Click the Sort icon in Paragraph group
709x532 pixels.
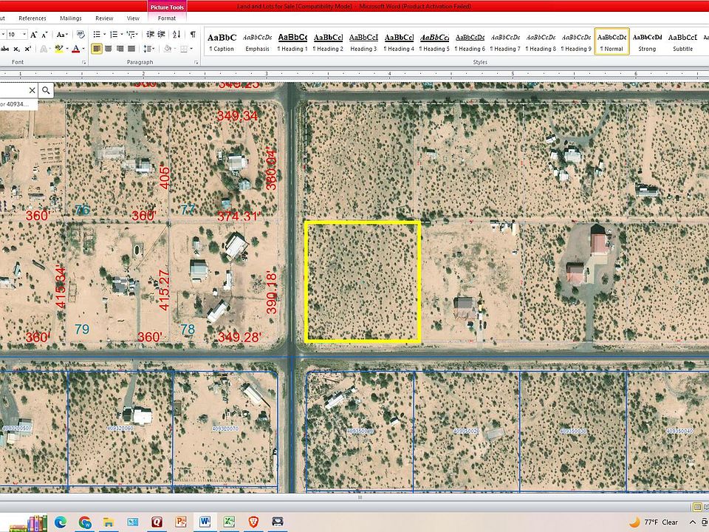pyautogui.click(x=177, y=34)
